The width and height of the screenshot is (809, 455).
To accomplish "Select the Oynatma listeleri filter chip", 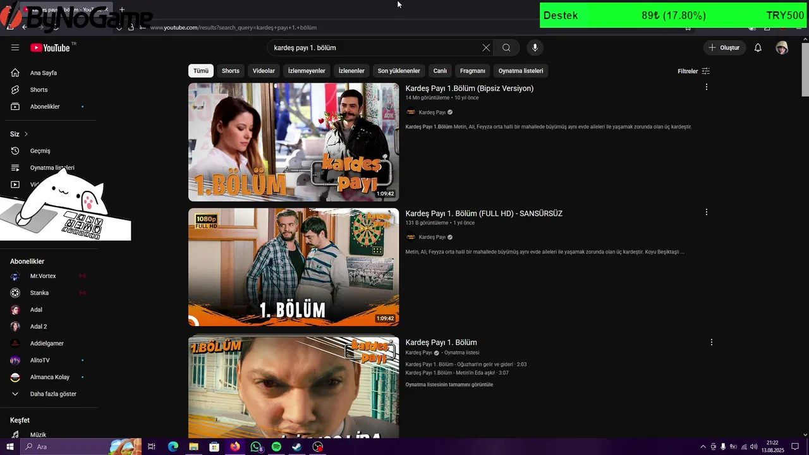I will point(521,71).
